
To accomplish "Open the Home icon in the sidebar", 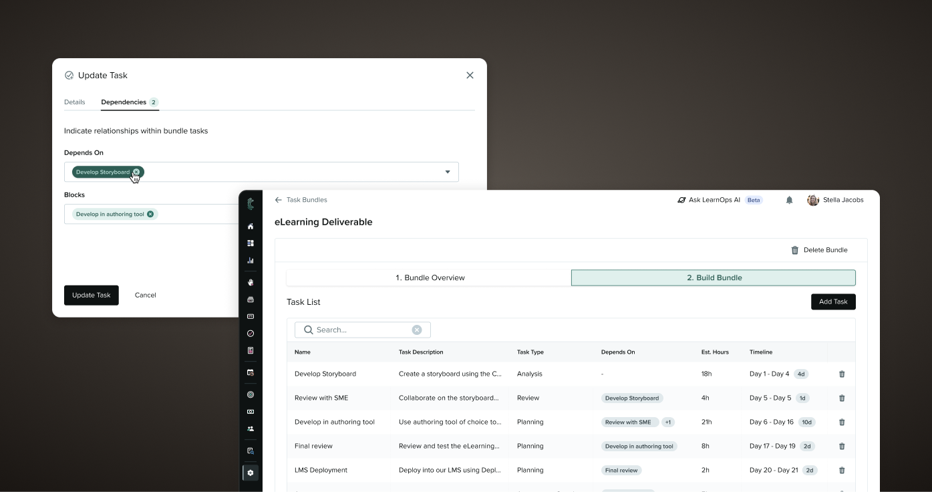I will point(251,227).
